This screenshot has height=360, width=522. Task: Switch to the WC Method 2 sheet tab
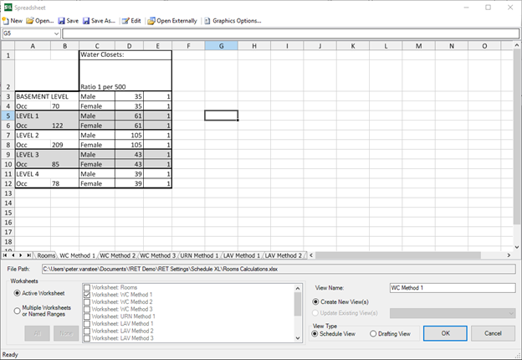117,255
